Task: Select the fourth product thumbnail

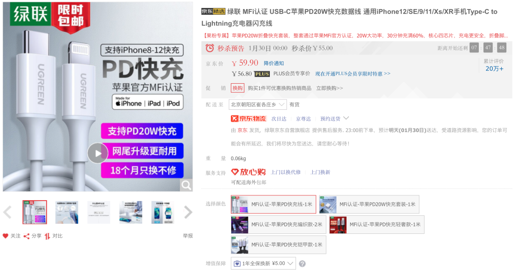Action: [131, 212]
